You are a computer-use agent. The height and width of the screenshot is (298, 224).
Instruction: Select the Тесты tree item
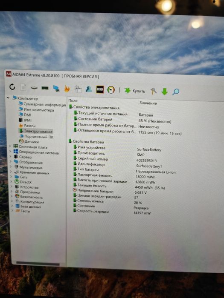(23, 211)
